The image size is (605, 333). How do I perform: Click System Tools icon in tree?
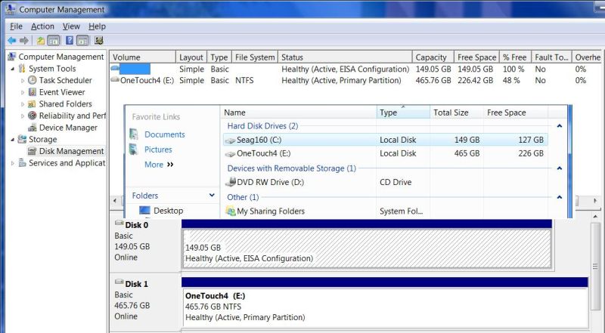click(23, 69)
